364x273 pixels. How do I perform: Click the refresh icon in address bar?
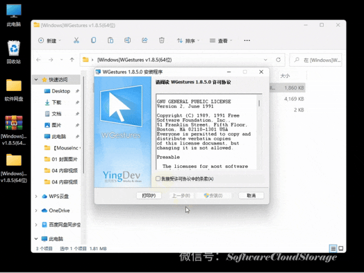pyautogui.click(x=278, y=60)
